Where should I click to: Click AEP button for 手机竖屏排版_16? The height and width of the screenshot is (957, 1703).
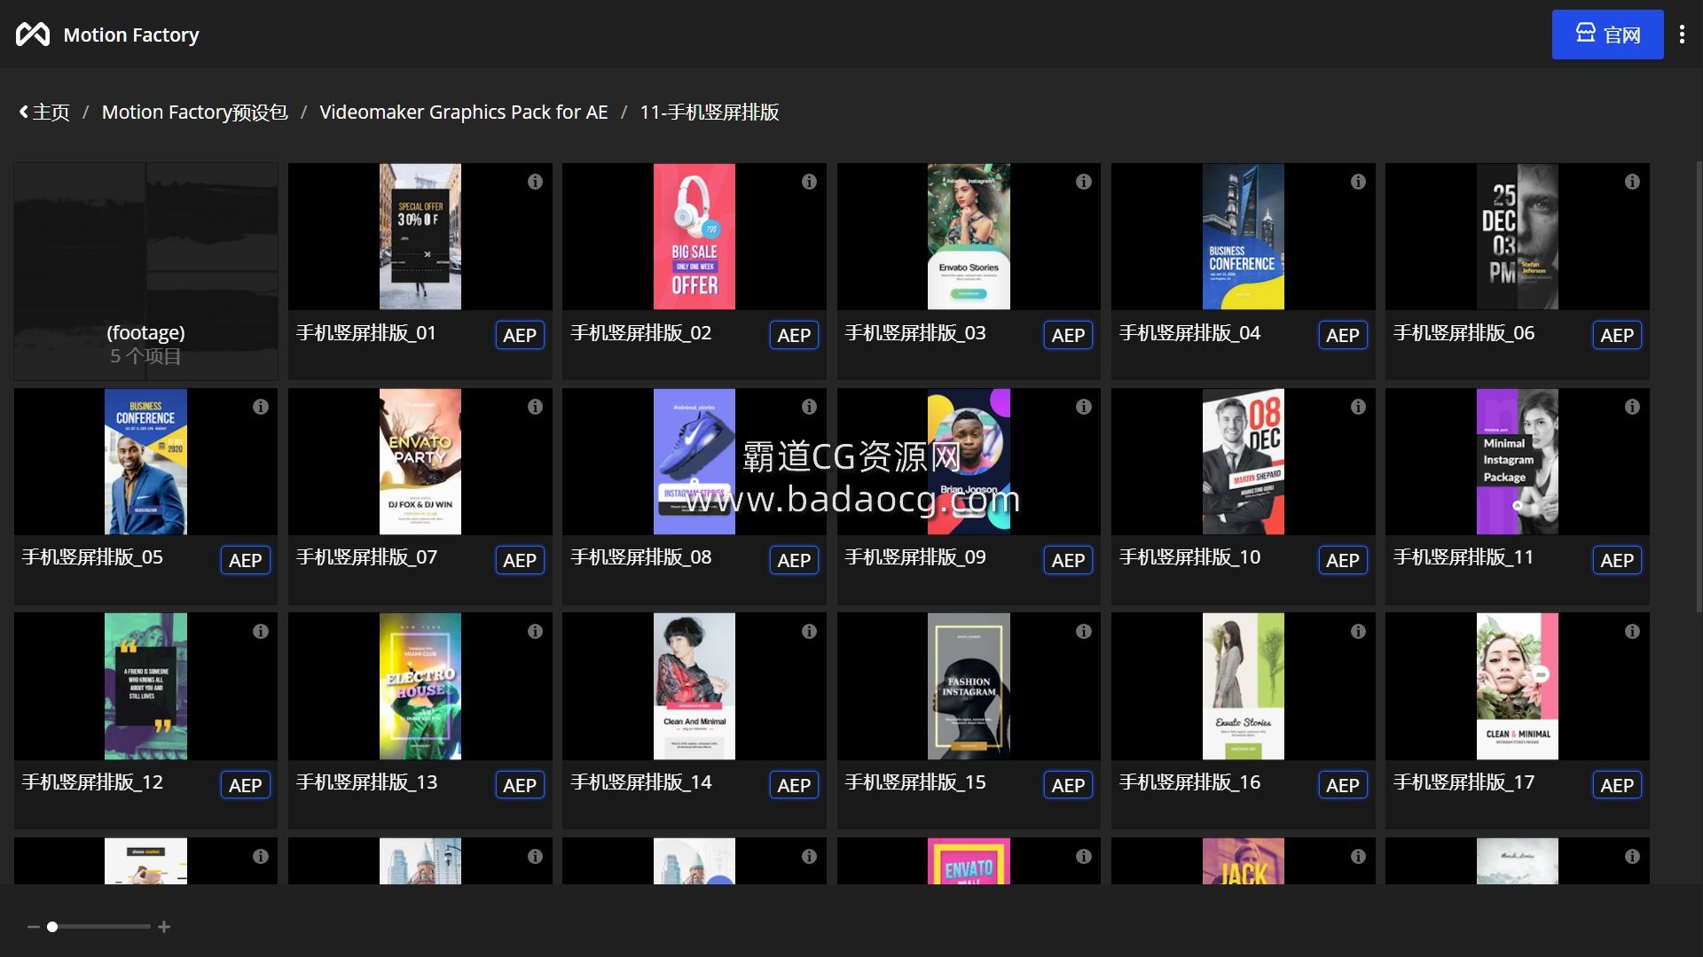(1343, 785)
